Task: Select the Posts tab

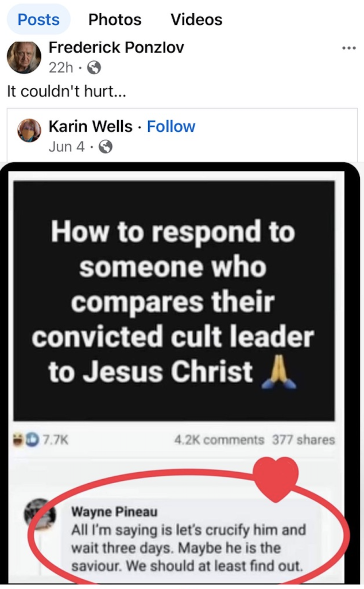Action: pyautogui.click(x=38, y=20)
